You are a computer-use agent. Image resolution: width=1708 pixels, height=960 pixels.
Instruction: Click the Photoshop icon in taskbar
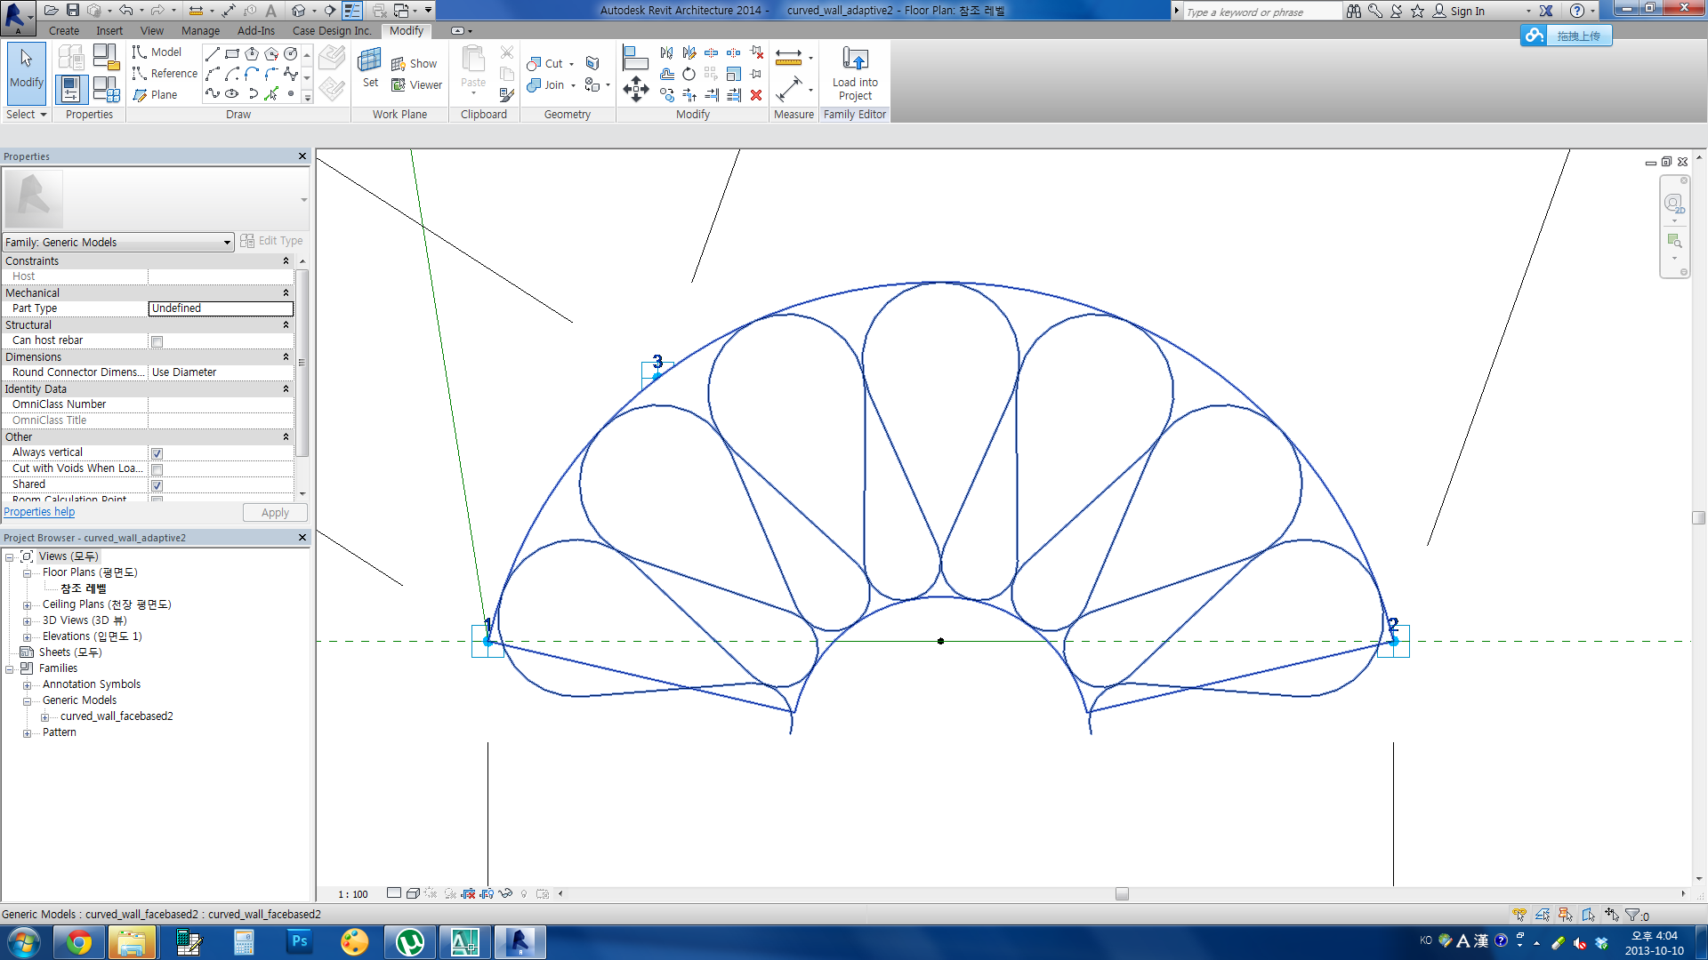(x=299, y=941)
